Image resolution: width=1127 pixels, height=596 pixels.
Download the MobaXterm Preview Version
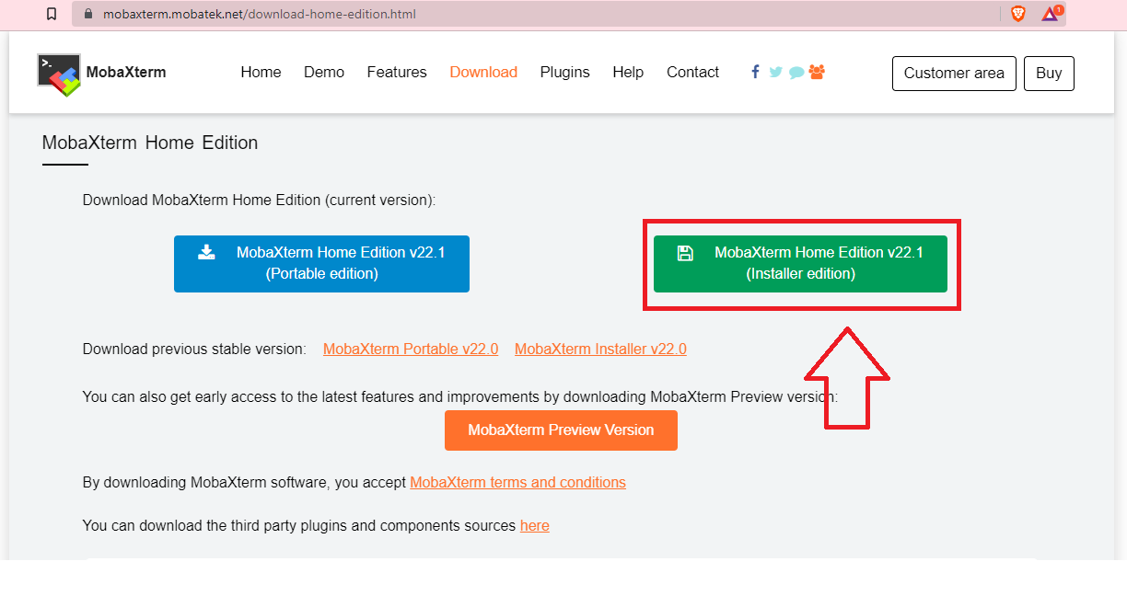point(561,430)
